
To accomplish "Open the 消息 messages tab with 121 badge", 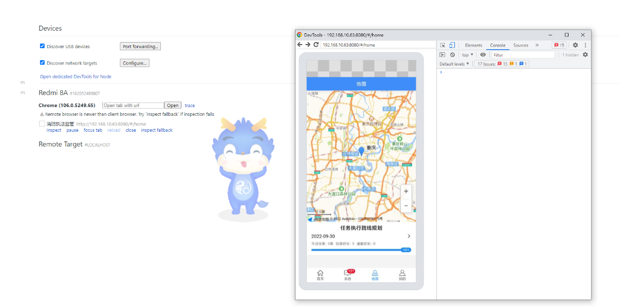I will coord(348,275).
